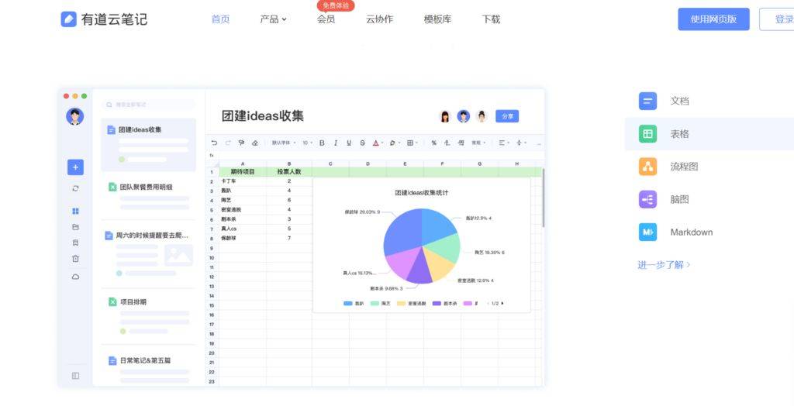Click the purple 脑图 mind map icon

click(x=647, y=199)
